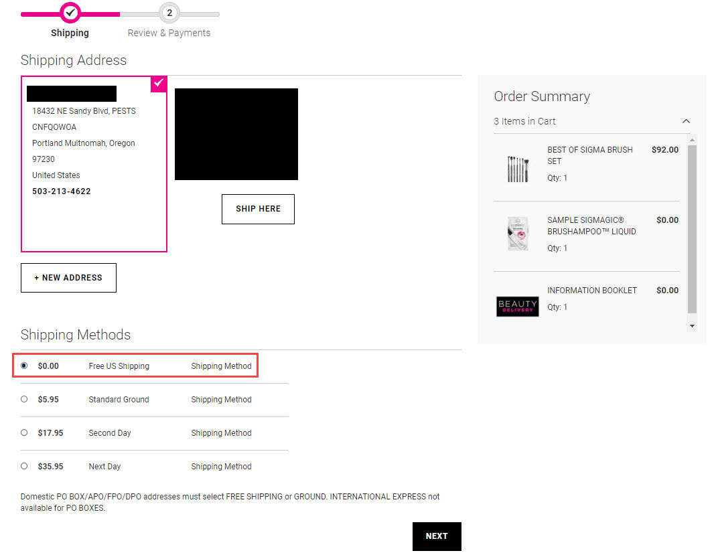This screenshot has height=555, width=716.
Task: Click the + New Address button
Action: 68,277
